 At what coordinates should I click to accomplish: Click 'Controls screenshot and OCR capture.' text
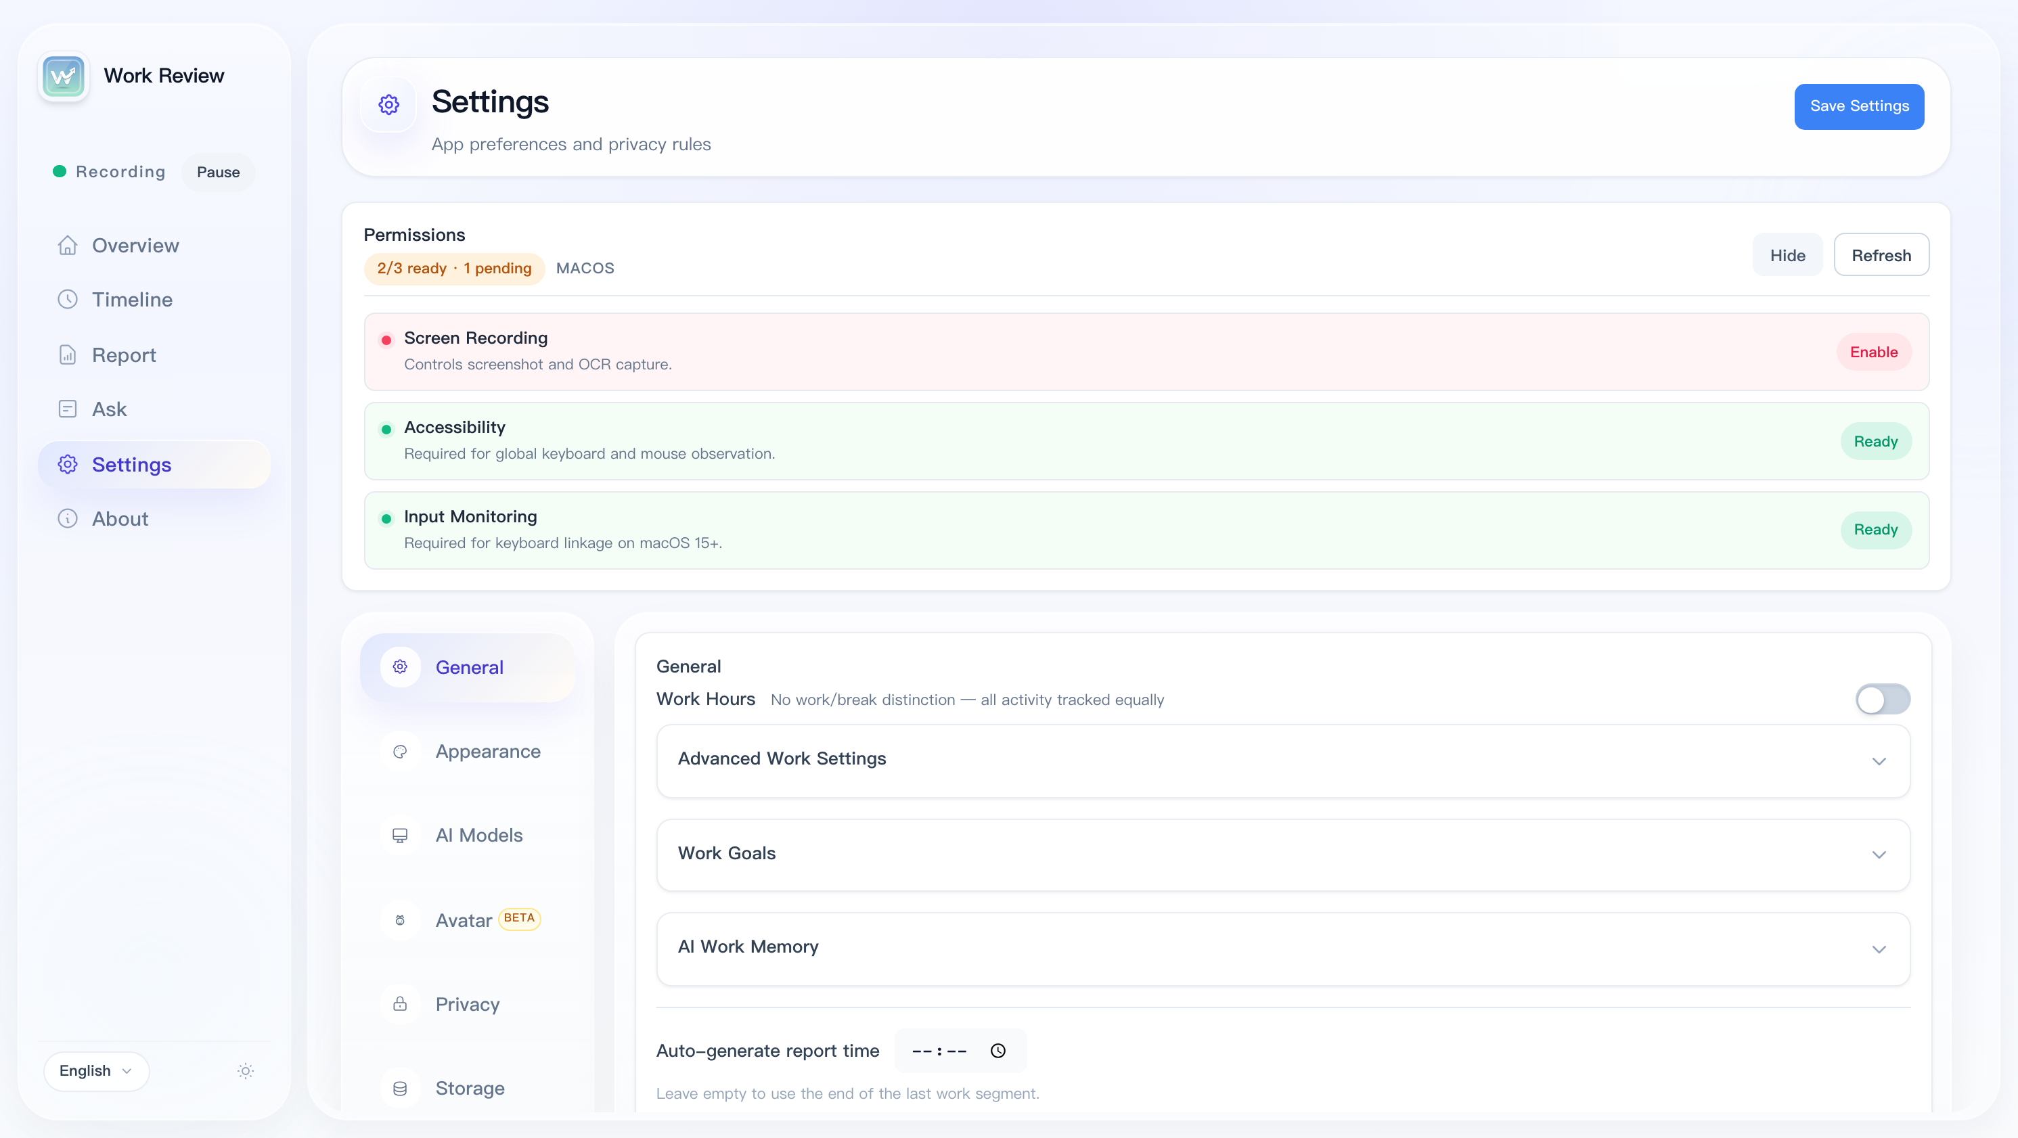coord(538,364)
